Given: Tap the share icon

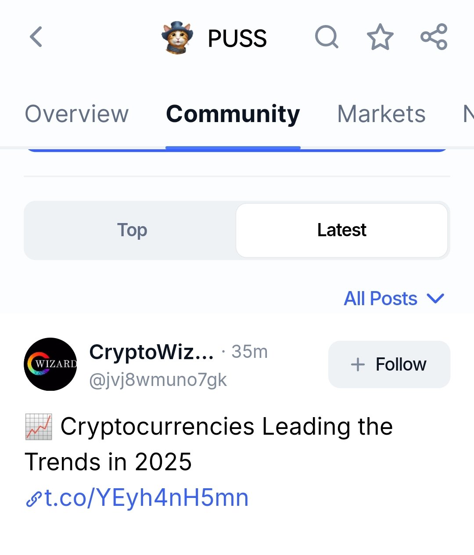Looking at the screenshot, I should (x=434, y=37).
